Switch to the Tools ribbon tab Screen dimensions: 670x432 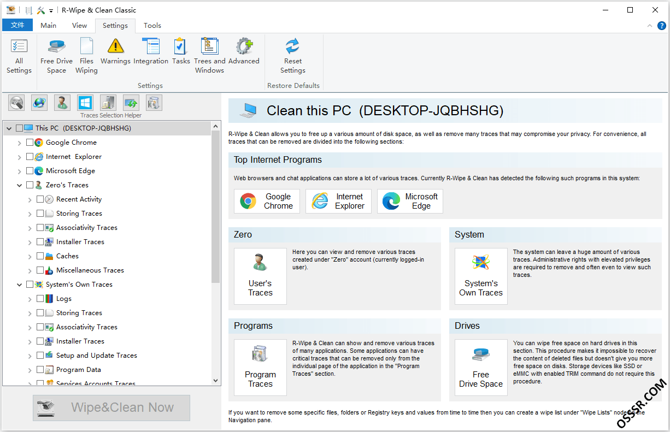point(152,25)
